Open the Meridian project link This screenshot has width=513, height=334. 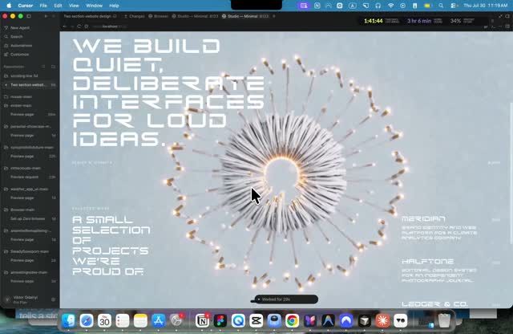pos(423,218)
